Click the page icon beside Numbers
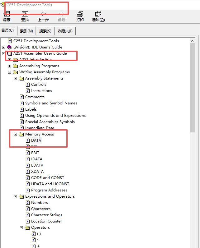Viewport: 200px width, 248px height. [x=28, y=203]
